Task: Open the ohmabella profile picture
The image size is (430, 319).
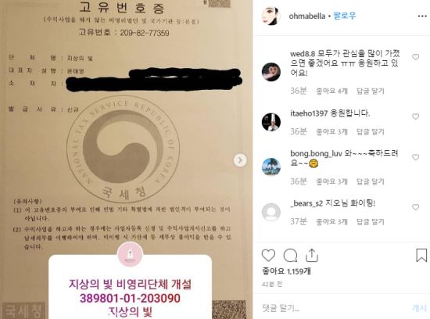Action: tap(271, 16)
